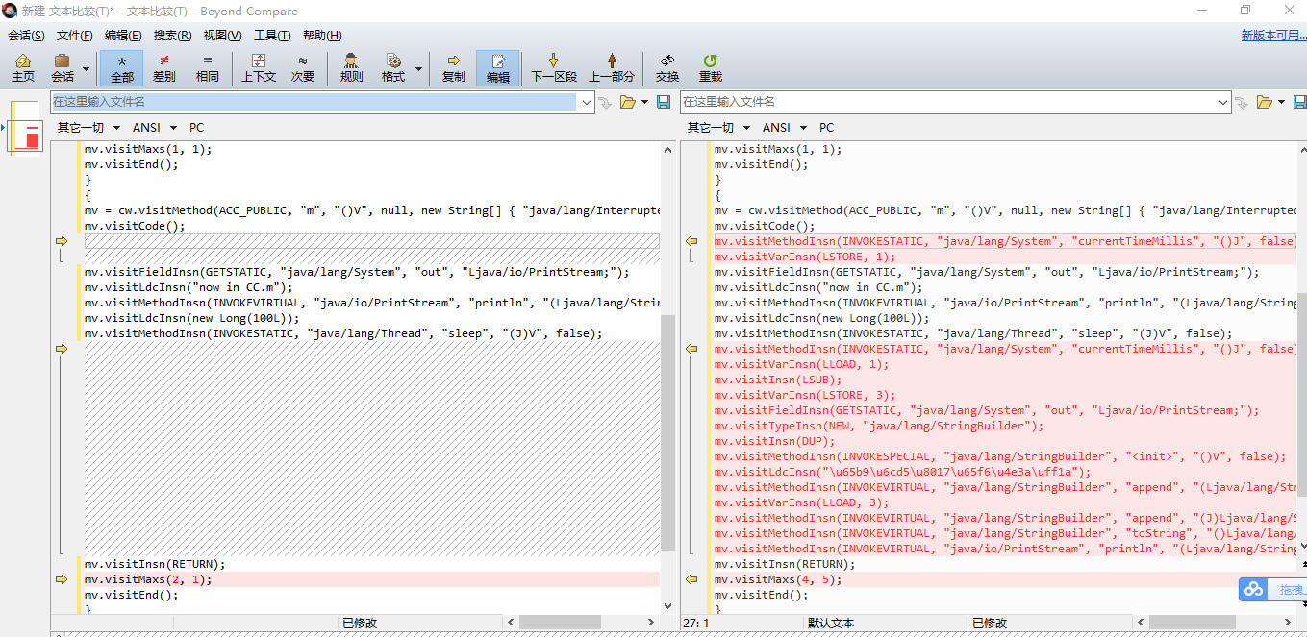Screen dimensions: 1307x637
Task: Click the 交换 (Swap) sides icon
Action: point(667,67)
